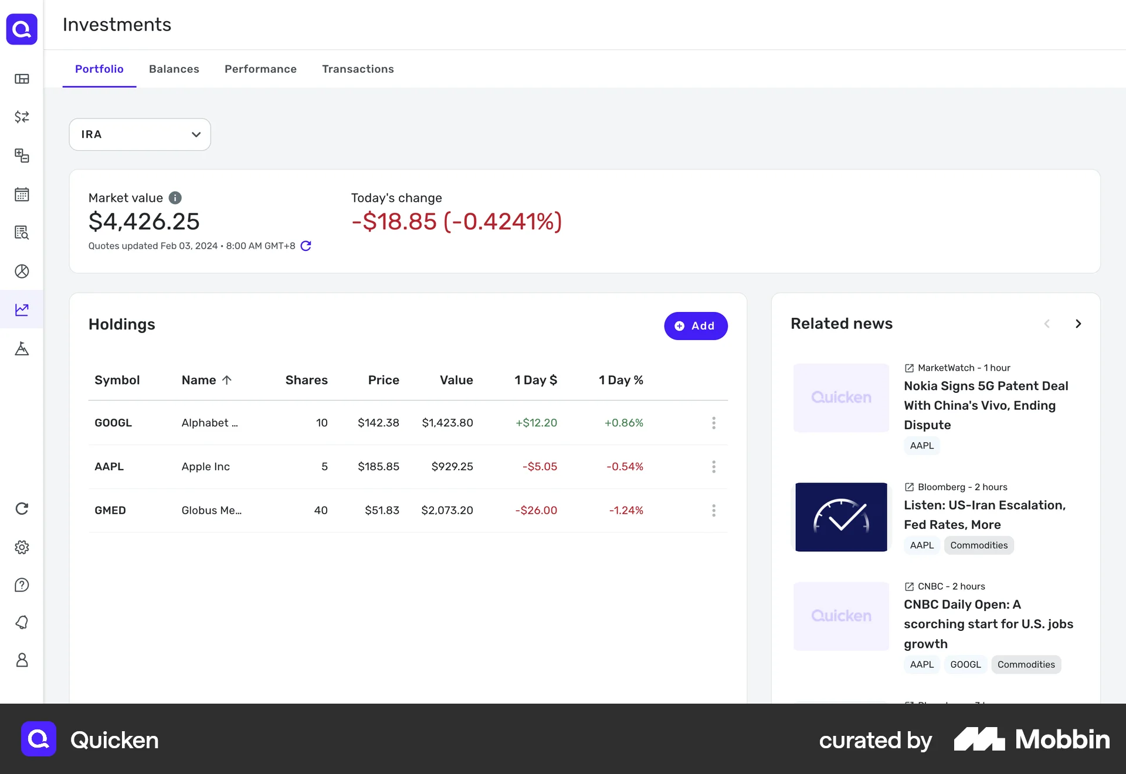Screen dimensions: 1126x774
Task: Toggle sort on Name column arrow
Action: coord(227,380)
